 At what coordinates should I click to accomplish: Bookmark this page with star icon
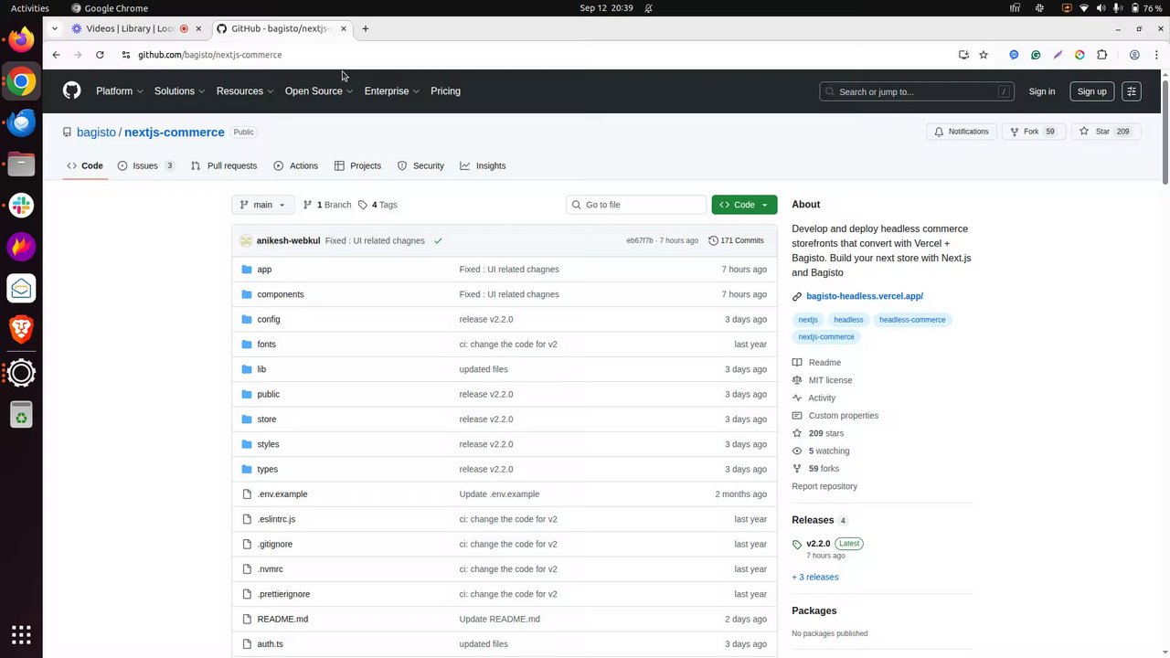984,55
